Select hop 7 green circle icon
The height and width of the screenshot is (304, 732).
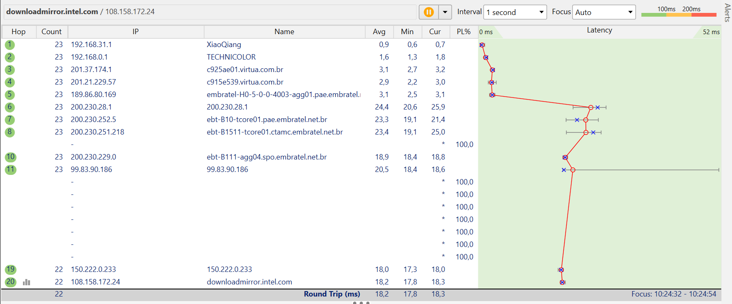click(x=10, y=120)
